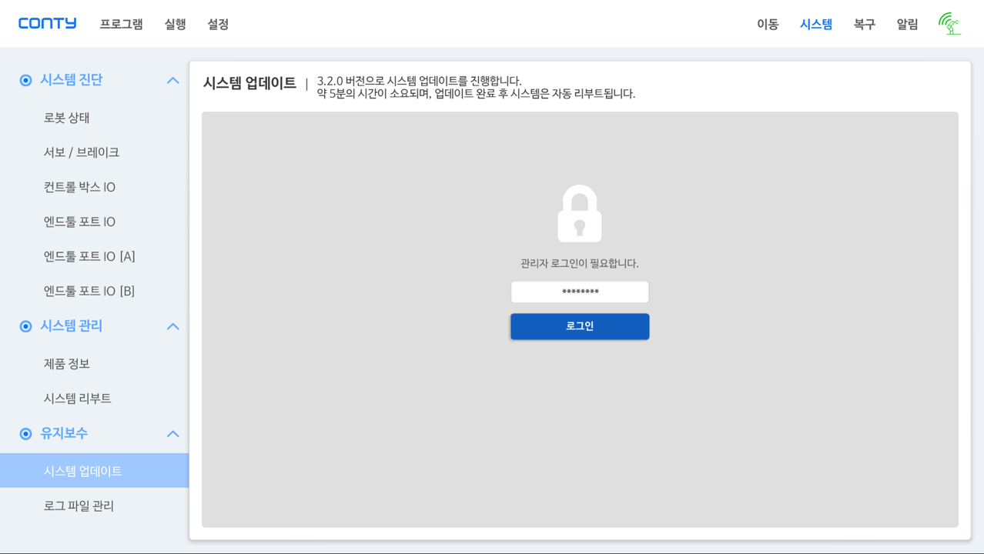
Task: Click the blue 로그인 button
Action: tap(580, 326)
